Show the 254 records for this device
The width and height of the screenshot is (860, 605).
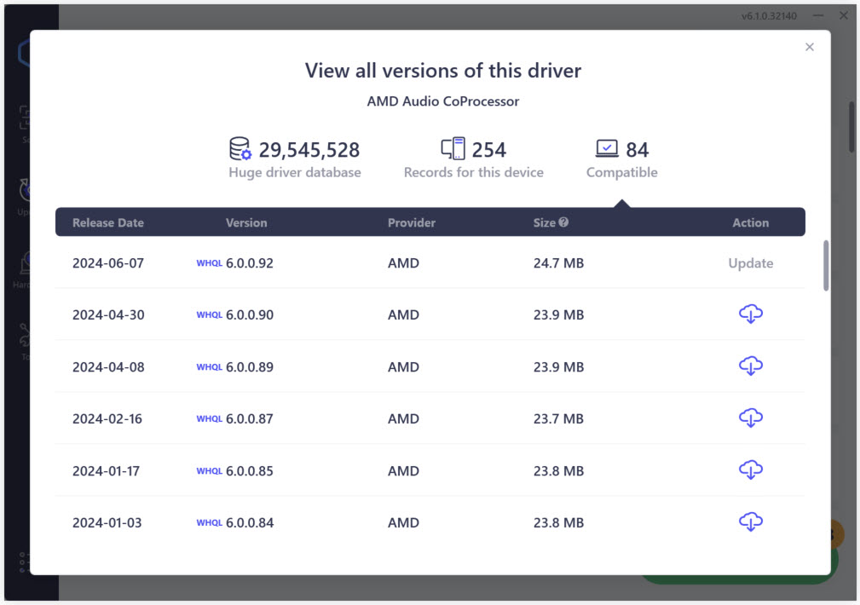coord(473,158)
